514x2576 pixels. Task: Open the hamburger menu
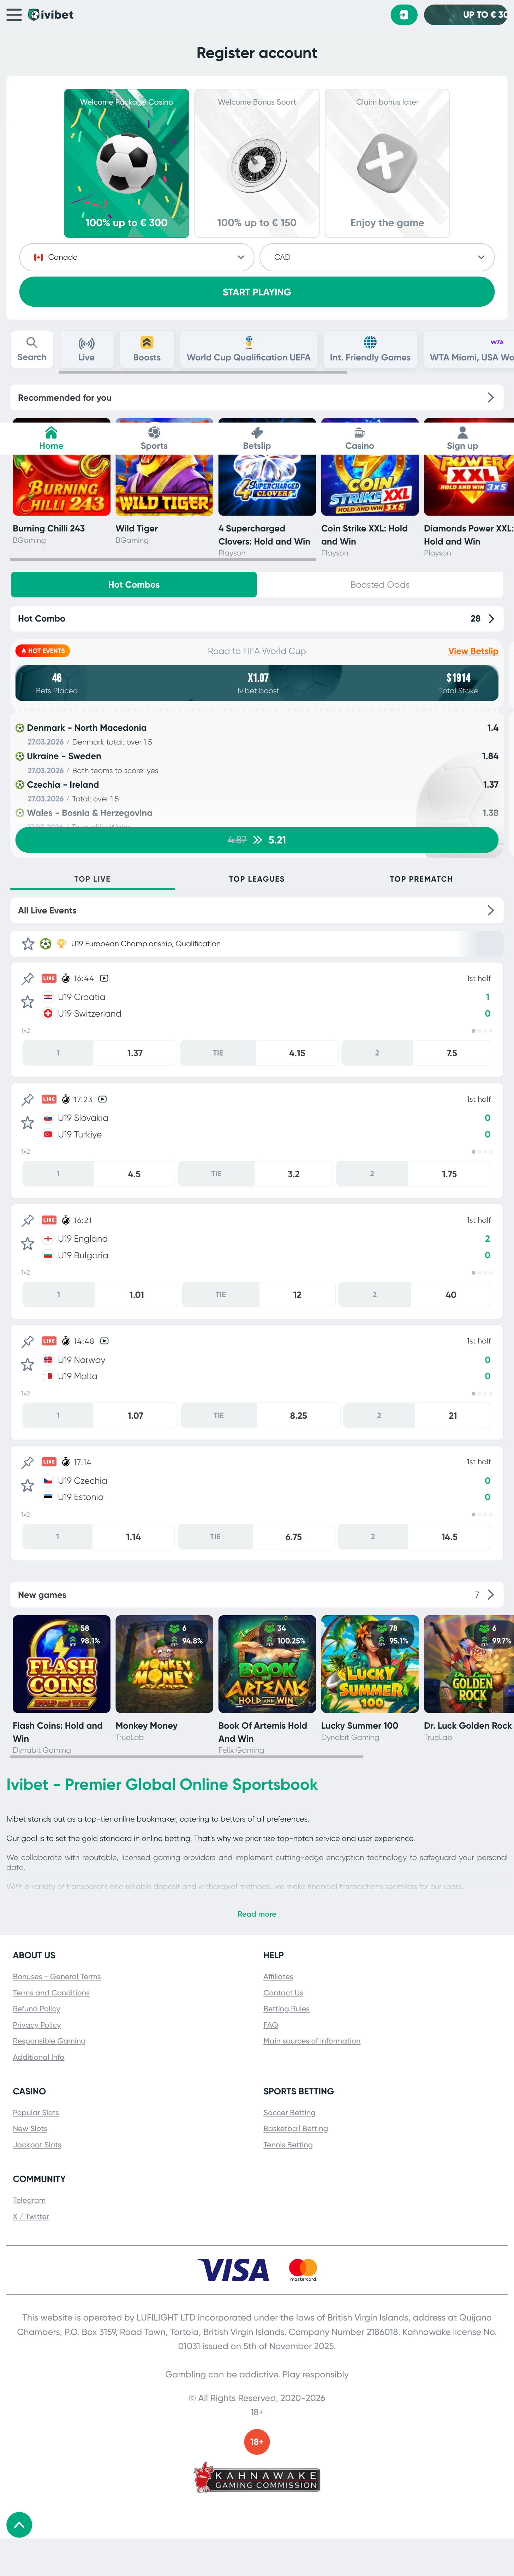click(14, 15)
